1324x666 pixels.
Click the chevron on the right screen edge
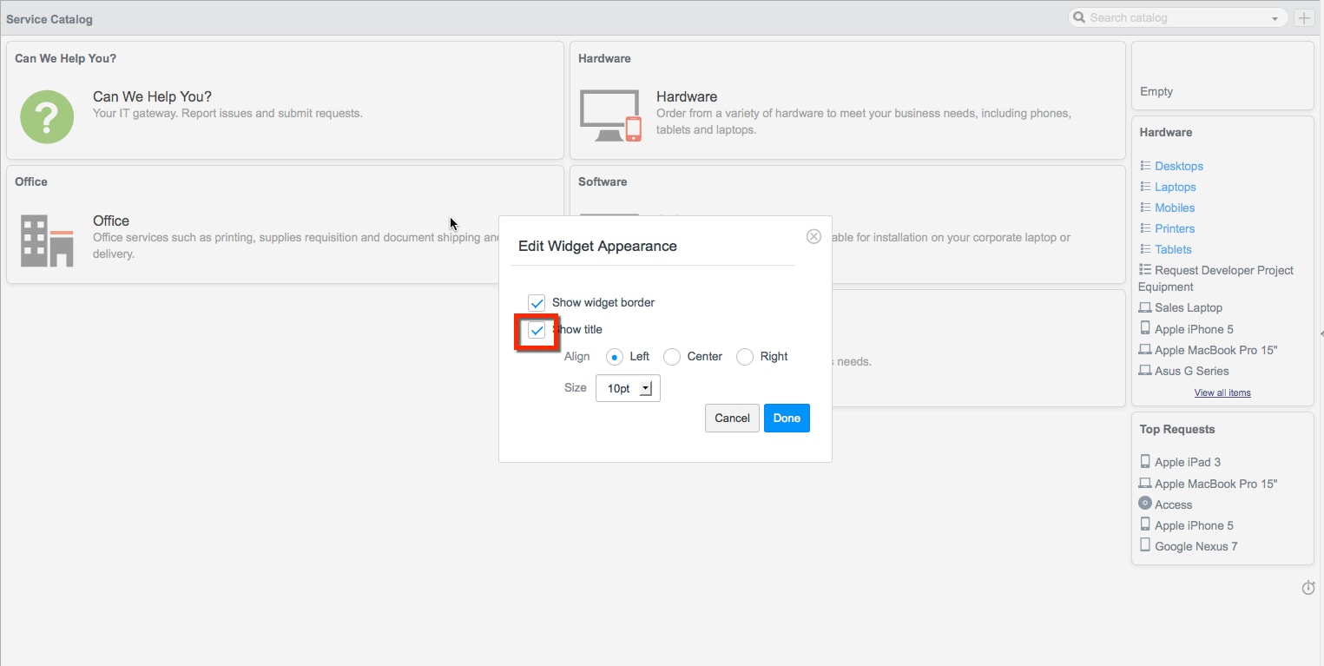point(1321,333)
